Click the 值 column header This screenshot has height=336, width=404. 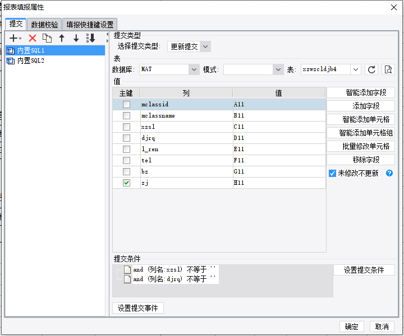[x=279, y=93]
